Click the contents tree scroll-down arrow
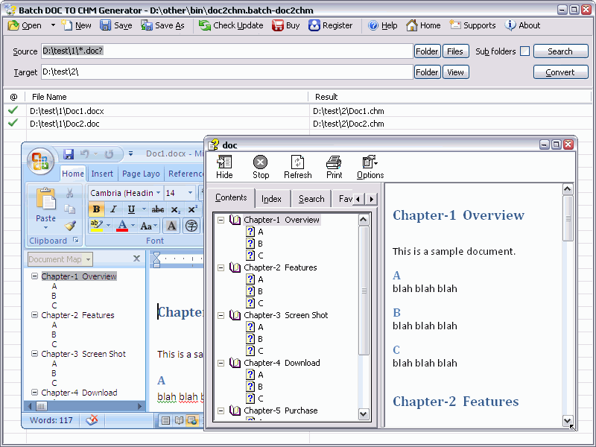Viewport: 596px width, 447px height. tap(364, 414)
